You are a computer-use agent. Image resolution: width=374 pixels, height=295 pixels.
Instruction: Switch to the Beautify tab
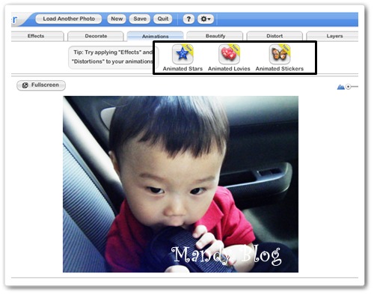pyautogui.click(x=215, y=36)
